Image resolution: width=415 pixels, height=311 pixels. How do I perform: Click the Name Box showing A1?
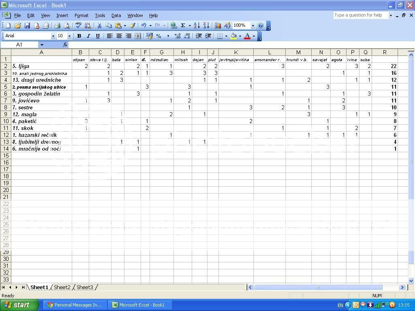[19, 45]
